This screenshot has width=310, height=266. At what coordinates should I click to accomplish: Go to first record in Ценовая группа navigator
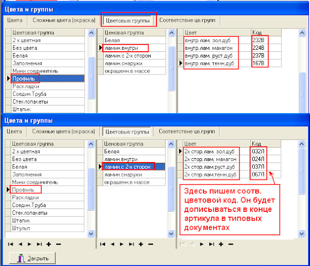(x=103, y=244)
